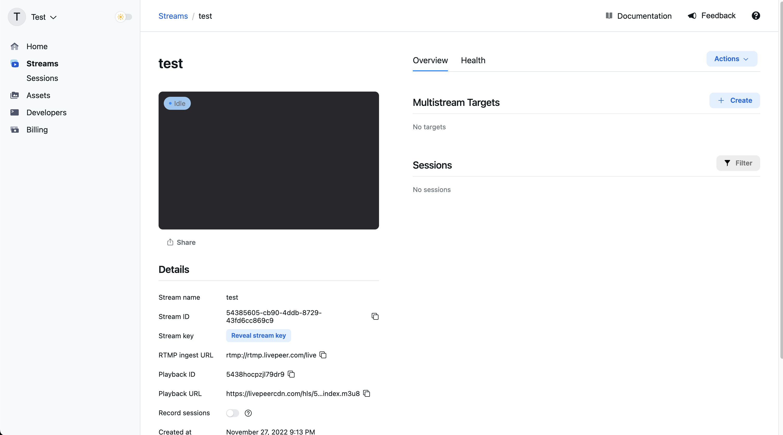783x435 pixels.
Task: Click Reveal stream key button
Action: (x=258, y=336)
